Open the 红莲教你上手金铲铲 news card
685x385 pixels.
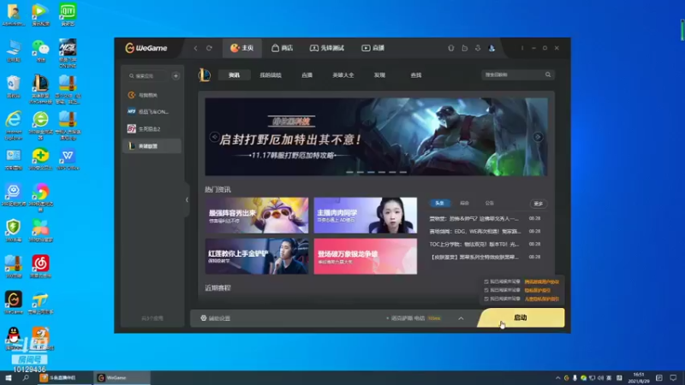(257, 256)
